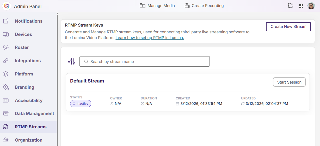The height and width of the screenshot is (146, 320).
Task: Open Create Recording from top bar
Action: coord(204,6)
